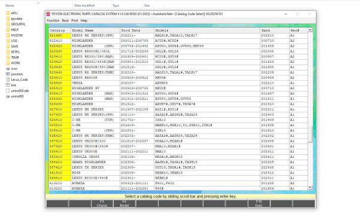Select the BZ4X model row
Screen dimensions: 359x223
tap(178, 173)
